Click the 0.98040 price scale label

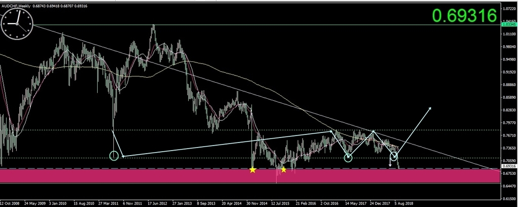(x=509, y=47)
